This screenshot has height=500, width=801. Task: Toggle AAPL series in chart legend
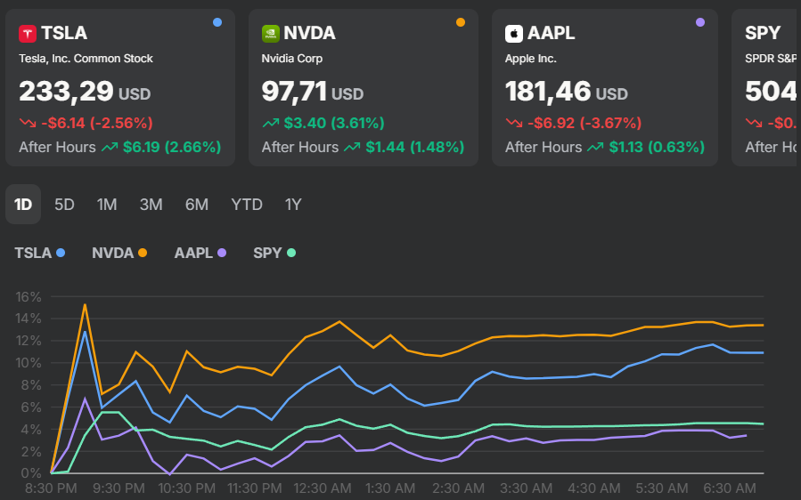200,253
